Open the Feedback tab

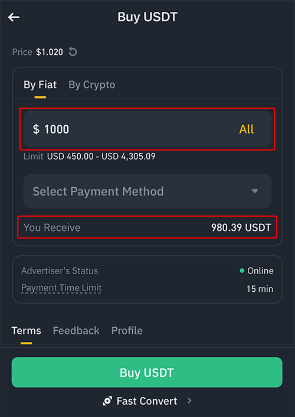(76, 331)
